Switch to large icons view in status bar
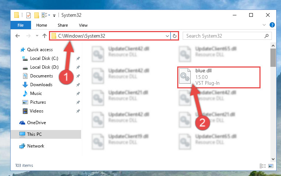Screen dimensions: 281x176 pyautogui.click(x=271, y=166)
